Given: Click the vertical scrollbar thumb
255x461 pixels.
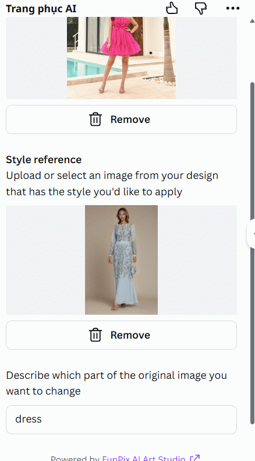Looking at the screenshot, I should click(x=252, y=253).
